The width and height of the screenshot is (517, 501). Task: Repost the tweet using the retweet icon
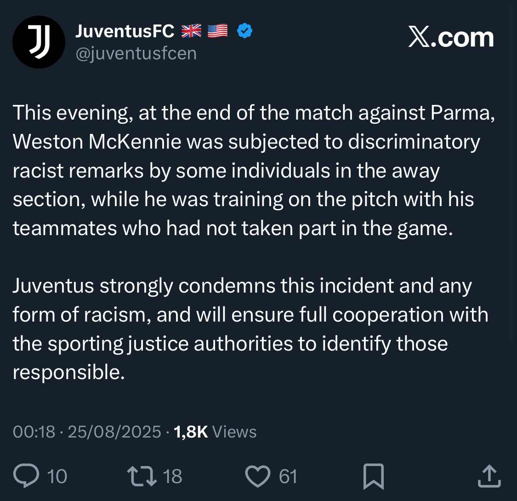(x=142, y=476)
